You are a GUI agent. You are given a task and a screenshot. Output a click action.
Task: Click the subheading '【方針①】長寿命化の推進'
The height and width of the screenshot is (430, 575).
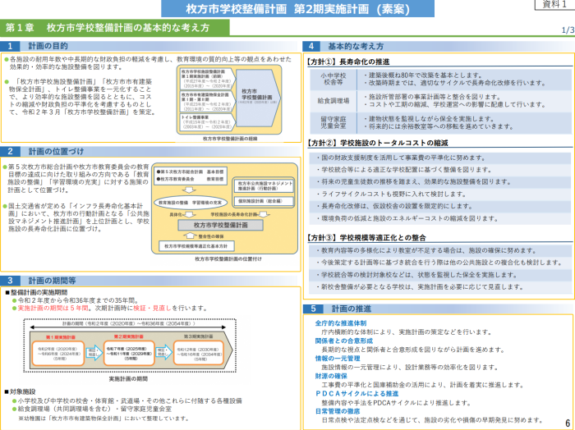click(x=347, y=62)
